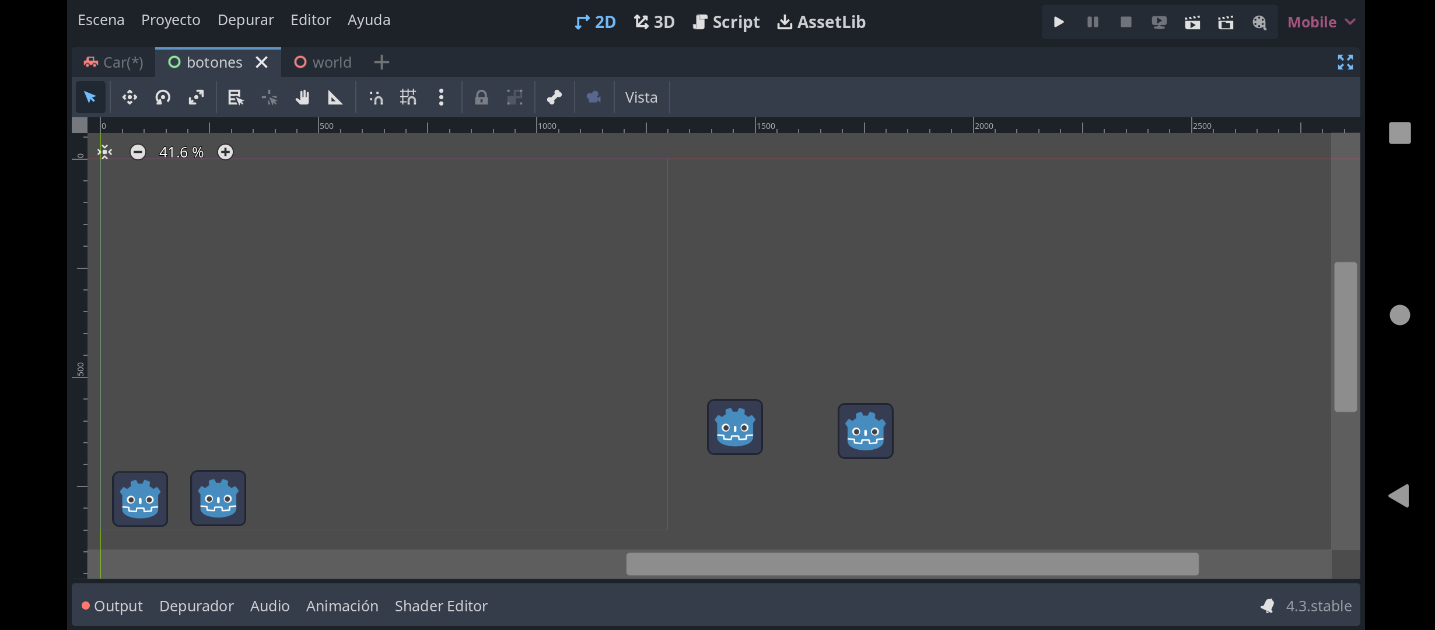Switch to the world scene tab
The image size is (1435, 630).
point(323,62)
